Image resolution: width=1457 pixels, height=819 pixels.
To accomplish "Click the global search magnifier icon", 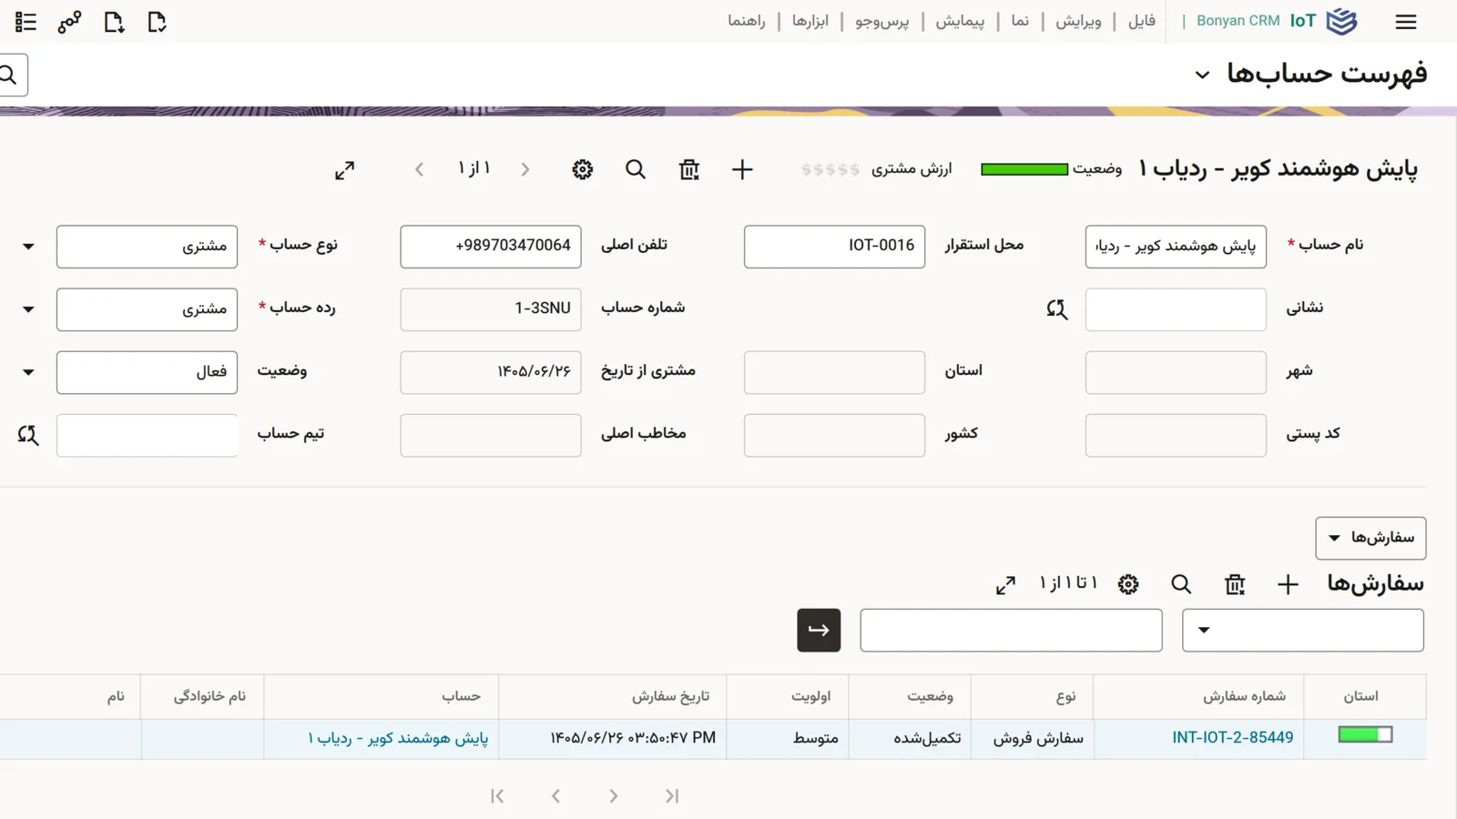I will pyautogui.click(x=9, y=75).
